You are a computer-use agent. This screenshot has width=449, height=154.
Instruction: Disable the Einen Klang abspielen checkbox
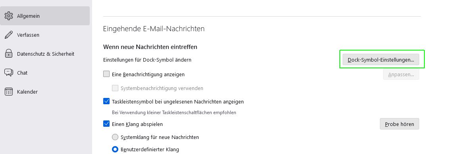pos(106,124)
